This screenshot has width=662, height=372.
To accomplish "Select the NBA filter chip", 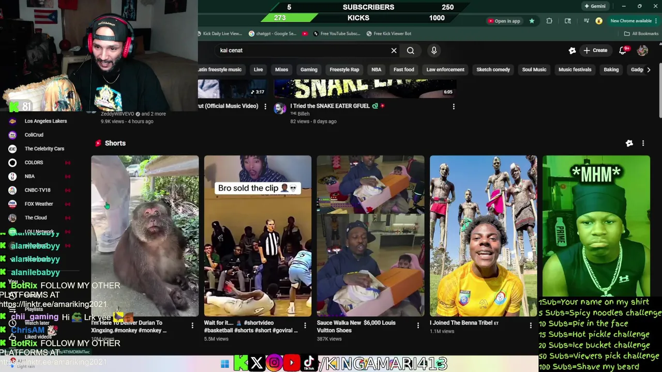I will point(376,70).
